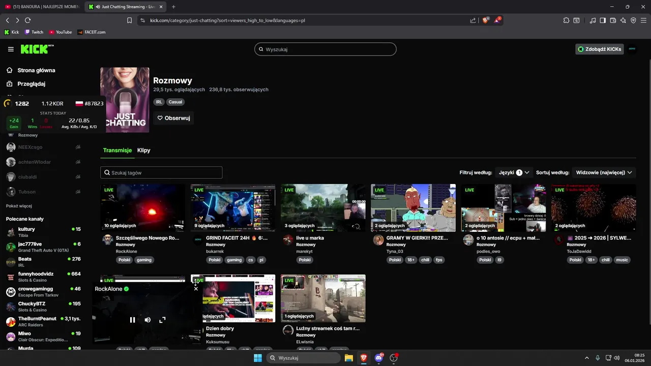651x366 pixels.
Task: Click the ToJaDawidd channel avatar
Action: 558,240
